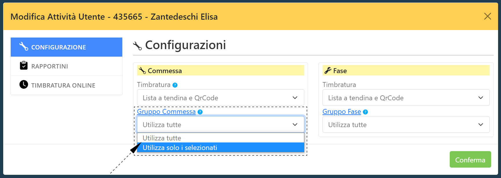Expand the Gruppo Fase Utilizza tutte dropdown
The image size is (501, 178).
click(406, 125)
